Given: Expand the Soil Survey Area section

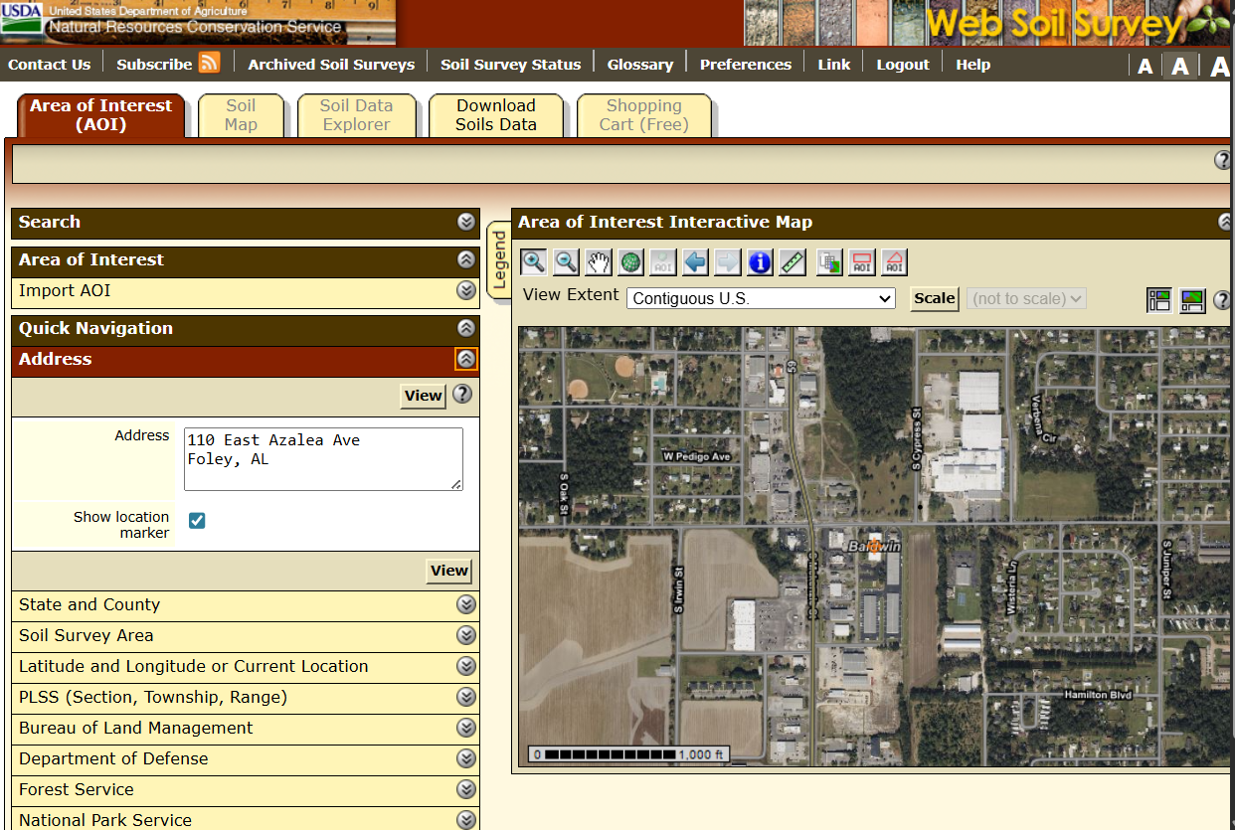Looking at the screenshot, I should coord(466,635).
